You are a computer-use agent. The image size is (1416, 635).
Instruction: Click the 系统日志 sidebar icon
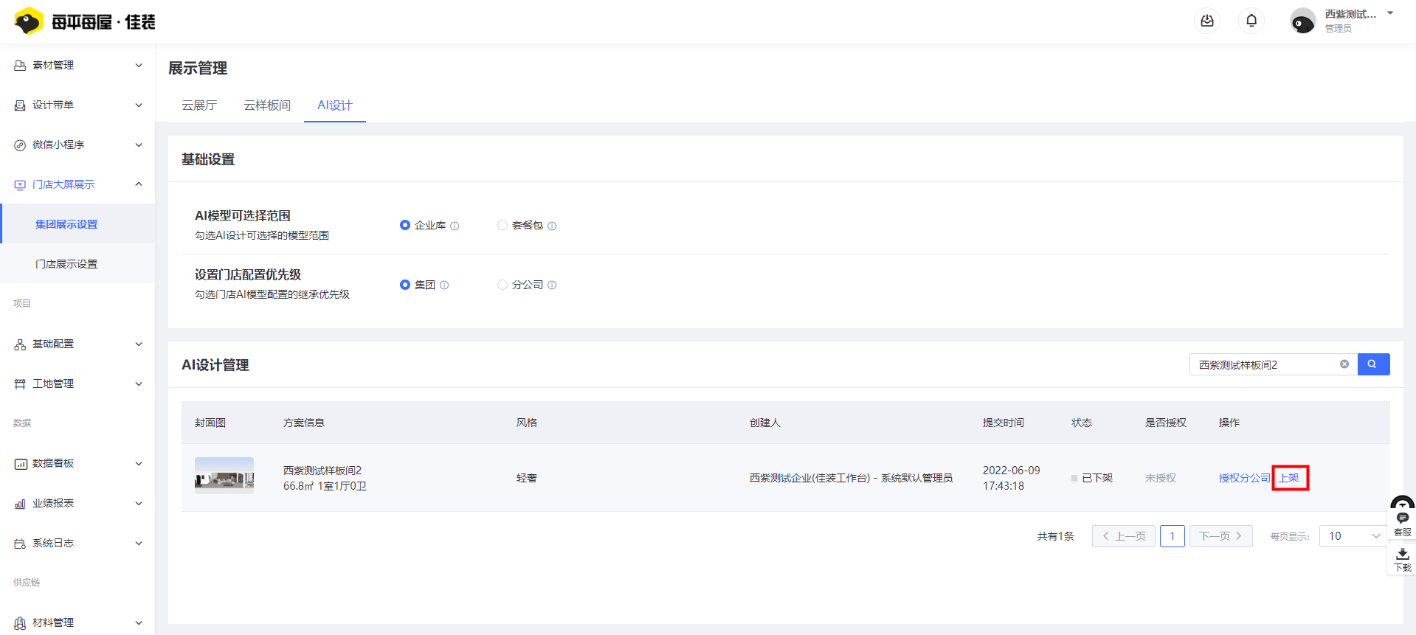click(20, 544)
